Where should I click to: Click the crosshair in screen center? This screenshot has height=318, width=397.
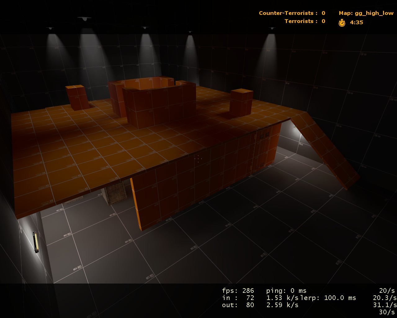[x=198, y=159]
